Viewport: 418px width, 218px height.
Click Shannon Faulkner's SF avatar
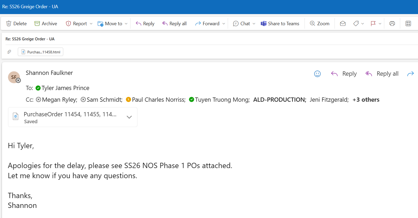coord(14,77)
